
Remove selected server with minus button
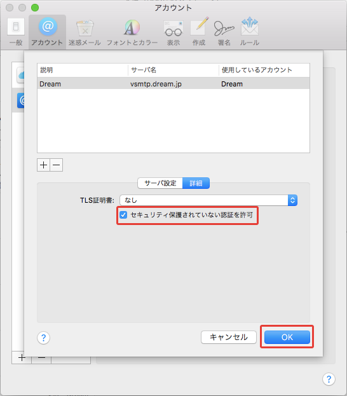click(57, 165)
